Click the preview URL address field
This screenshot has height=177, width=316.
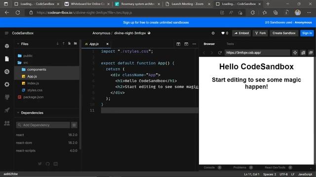(257, 53)
